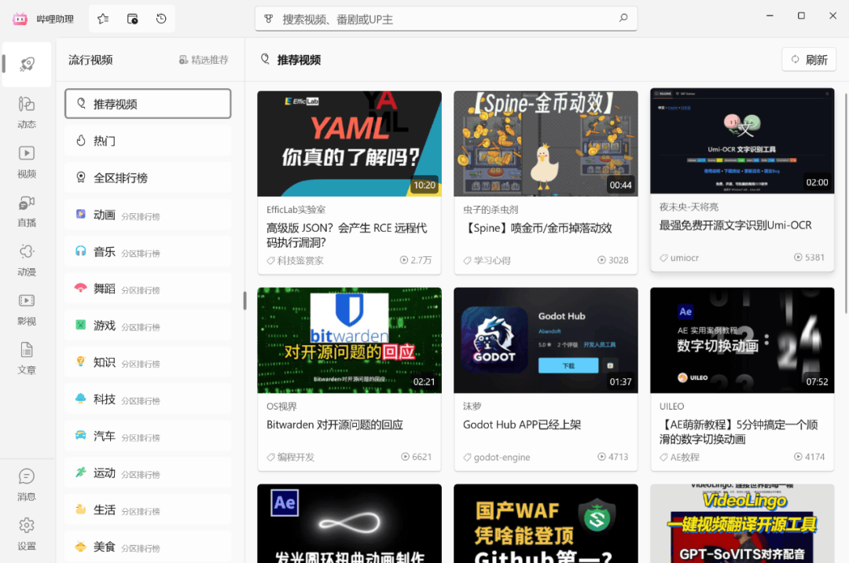This screenshot has height=563, width=849.
Task: Open 直播 live section in sidebar
Action: pos(27,211)
